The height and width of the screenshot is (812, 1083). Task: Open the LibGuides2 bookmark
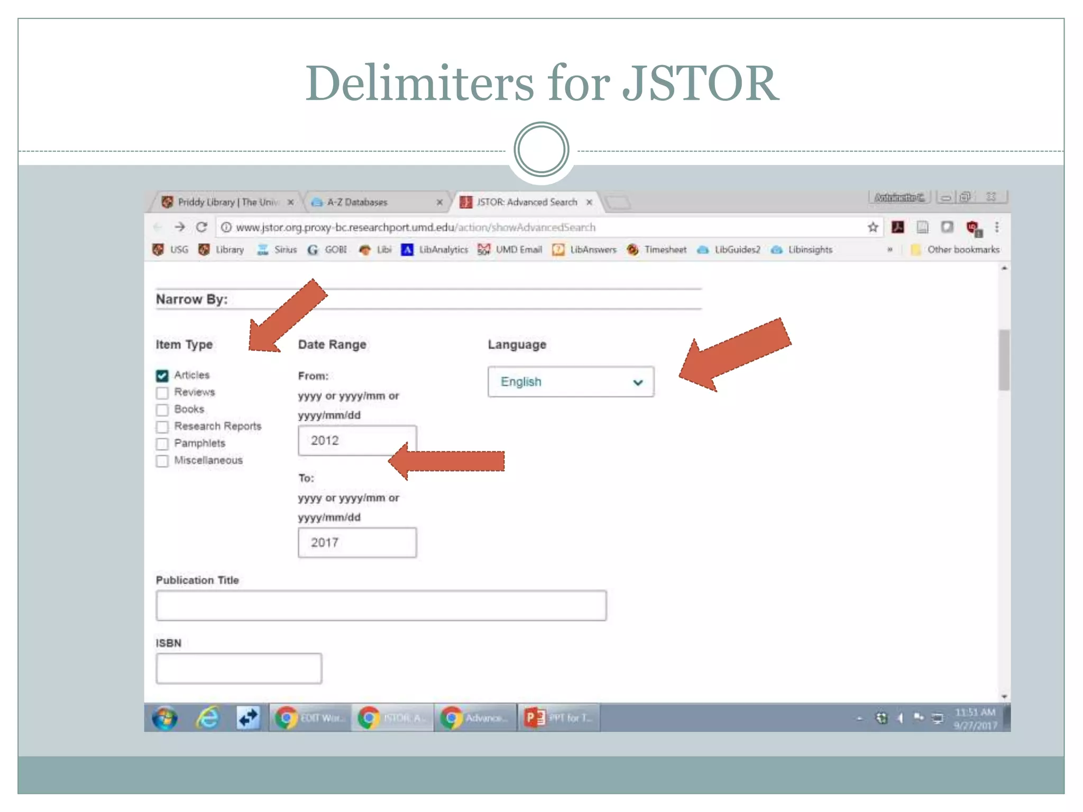coord(728,250)
